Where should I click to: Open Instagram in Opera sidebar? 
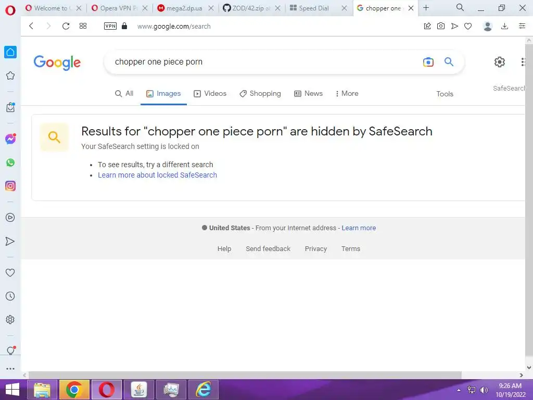[10, 186]
